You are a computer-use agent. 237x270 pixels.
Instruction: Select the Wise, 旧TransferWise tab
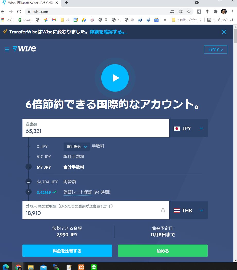[30, 3]
